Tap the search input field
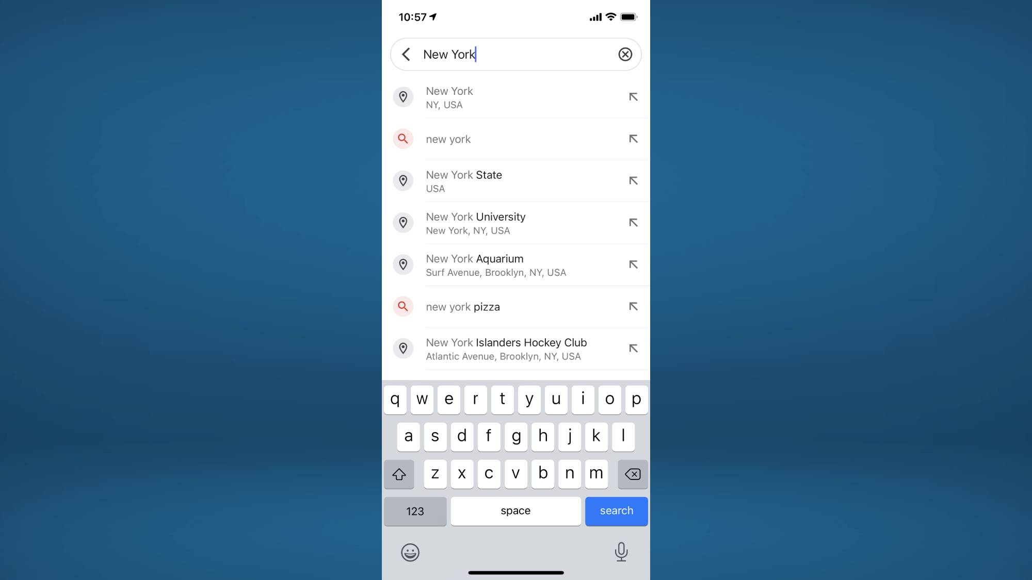The height and width of the screenshot is (580, 1032). click(x=515, y=55)
